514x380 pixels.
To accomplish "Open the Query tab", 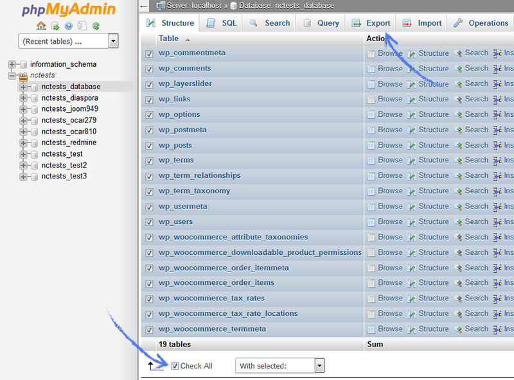I will pos(321,23).
